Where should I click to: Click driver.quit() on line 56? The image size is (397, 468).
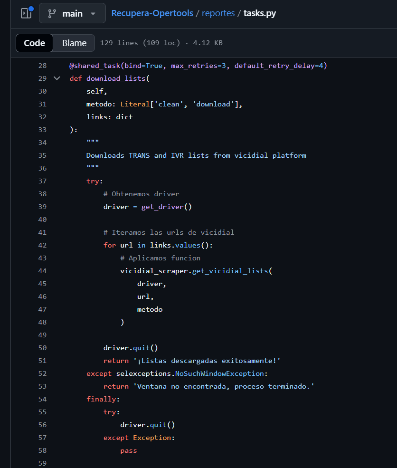tap(148, 425)
